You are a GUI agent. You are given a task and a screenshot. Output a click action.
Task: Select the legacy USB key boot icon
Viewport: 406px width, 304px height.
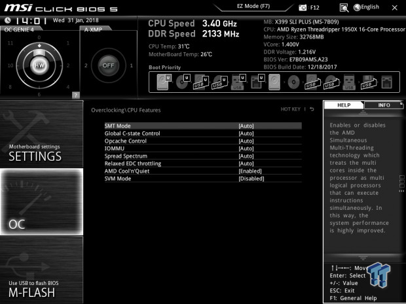[x=349, y=82]
